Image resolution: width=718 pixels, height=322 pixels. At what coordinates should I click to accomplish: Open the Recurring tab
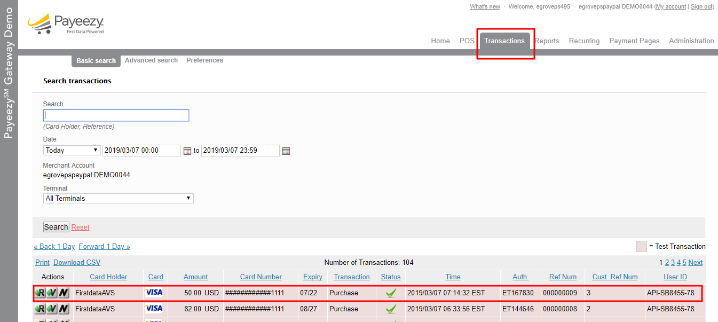(584, 41)
